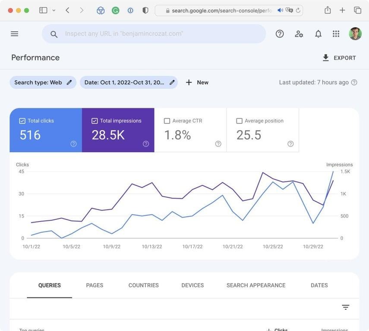Click the 10/29/22 chart point
Image resolution: width=369 pixels, height=331 pixels.
pyautogui.click(x=313, y=223)
